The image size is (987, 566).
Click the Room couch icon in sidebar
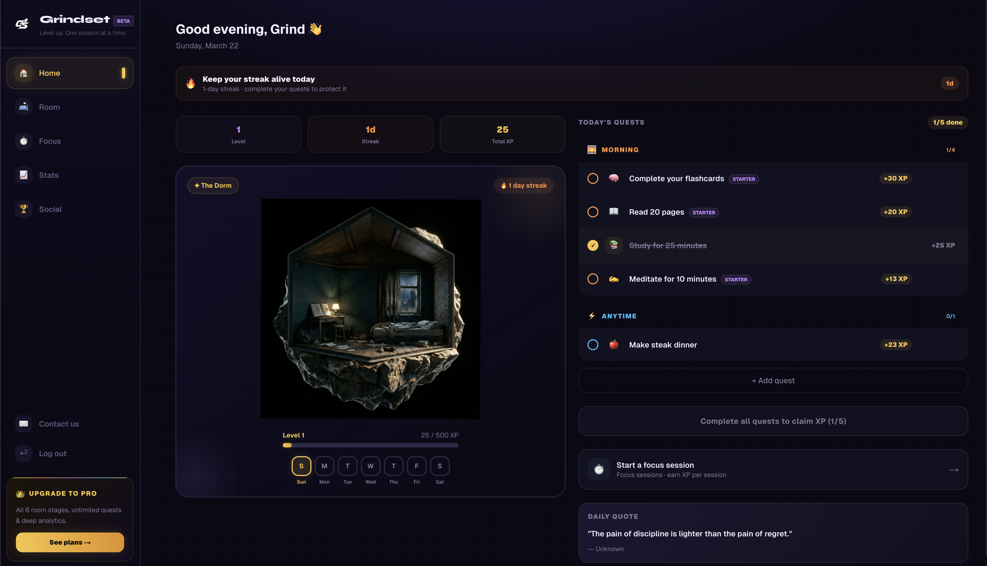24,107
